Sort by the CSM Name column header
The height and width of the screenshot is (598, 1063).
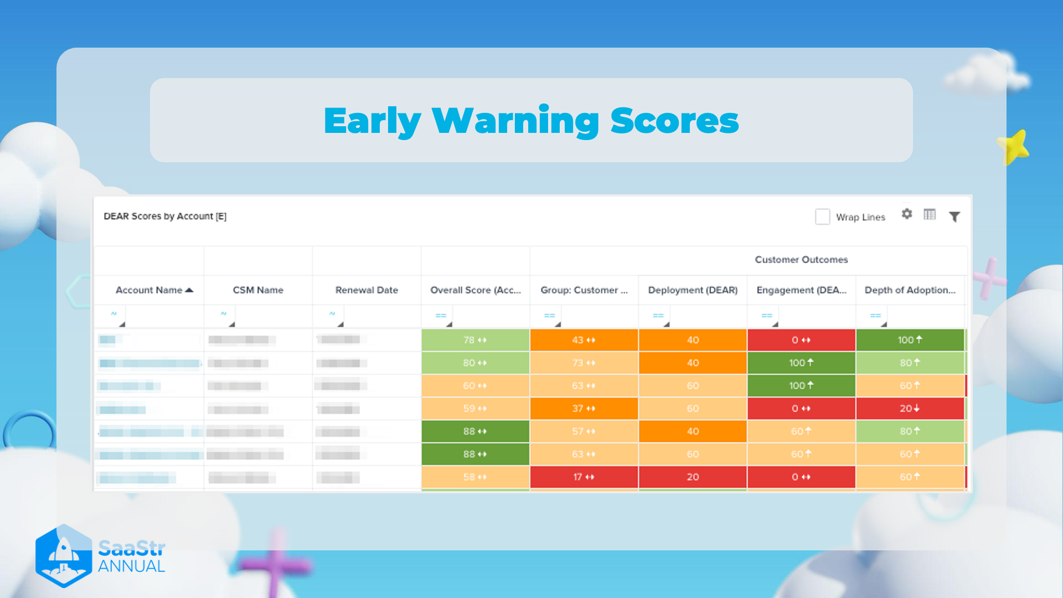pos(258,290)
